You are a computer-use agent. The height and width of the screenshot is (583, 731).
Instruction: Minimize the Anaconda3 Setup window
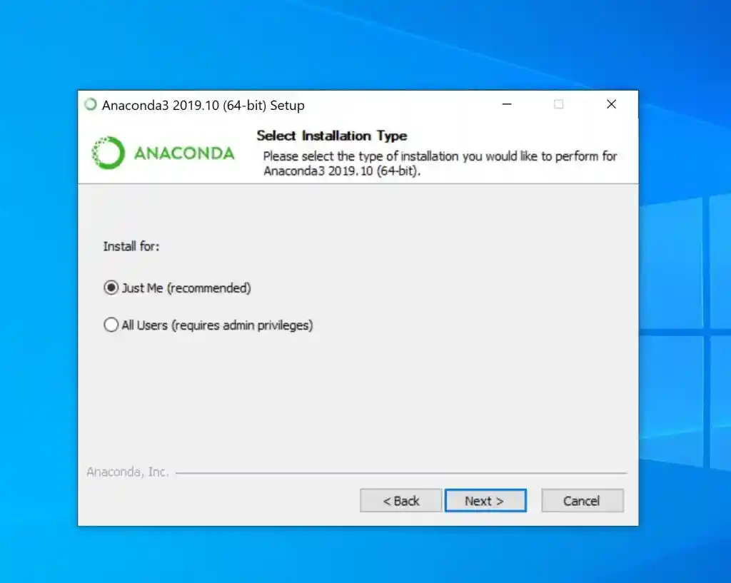coord(507,104)
